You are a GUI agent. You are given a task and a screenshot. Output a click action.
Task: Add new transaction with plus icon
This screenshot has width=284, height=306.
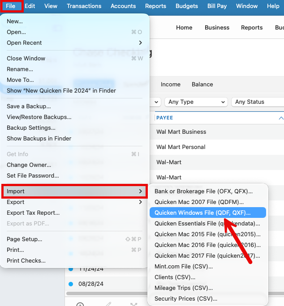click(80, 304)
